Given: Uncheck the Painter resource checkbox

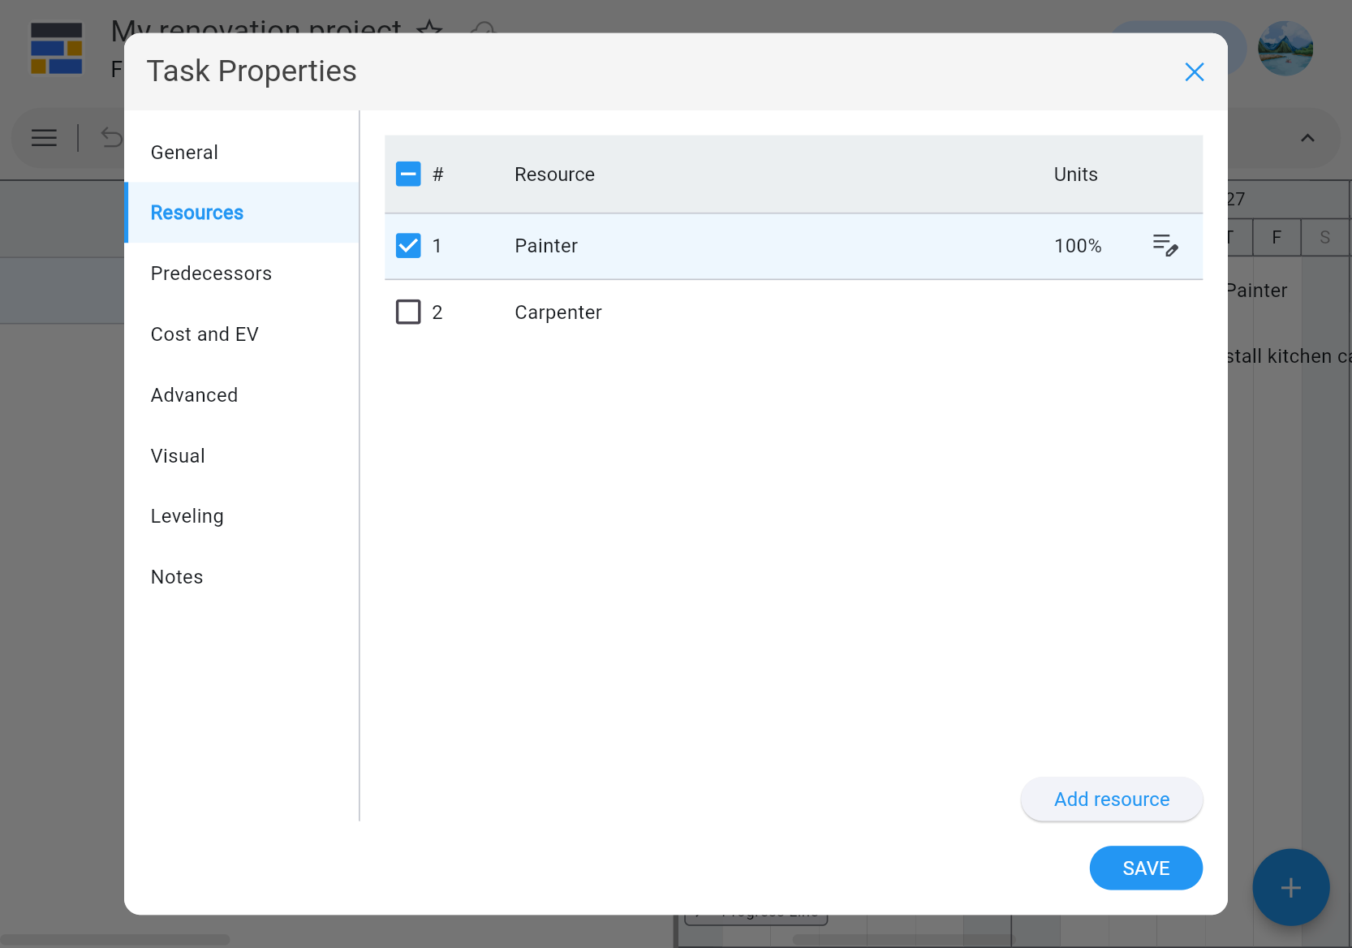Looking at the screenshot, I should (408, 246).
